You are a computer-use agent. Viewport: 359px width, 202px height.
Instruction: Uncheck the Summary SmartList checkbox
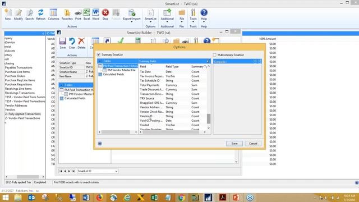99,54
